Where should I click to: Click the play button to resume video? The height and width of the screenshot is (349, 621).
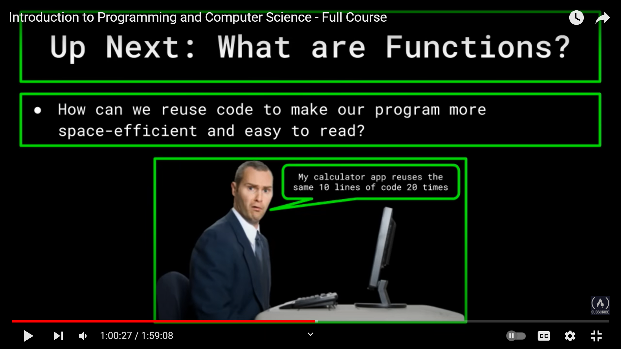click(27, 336)
